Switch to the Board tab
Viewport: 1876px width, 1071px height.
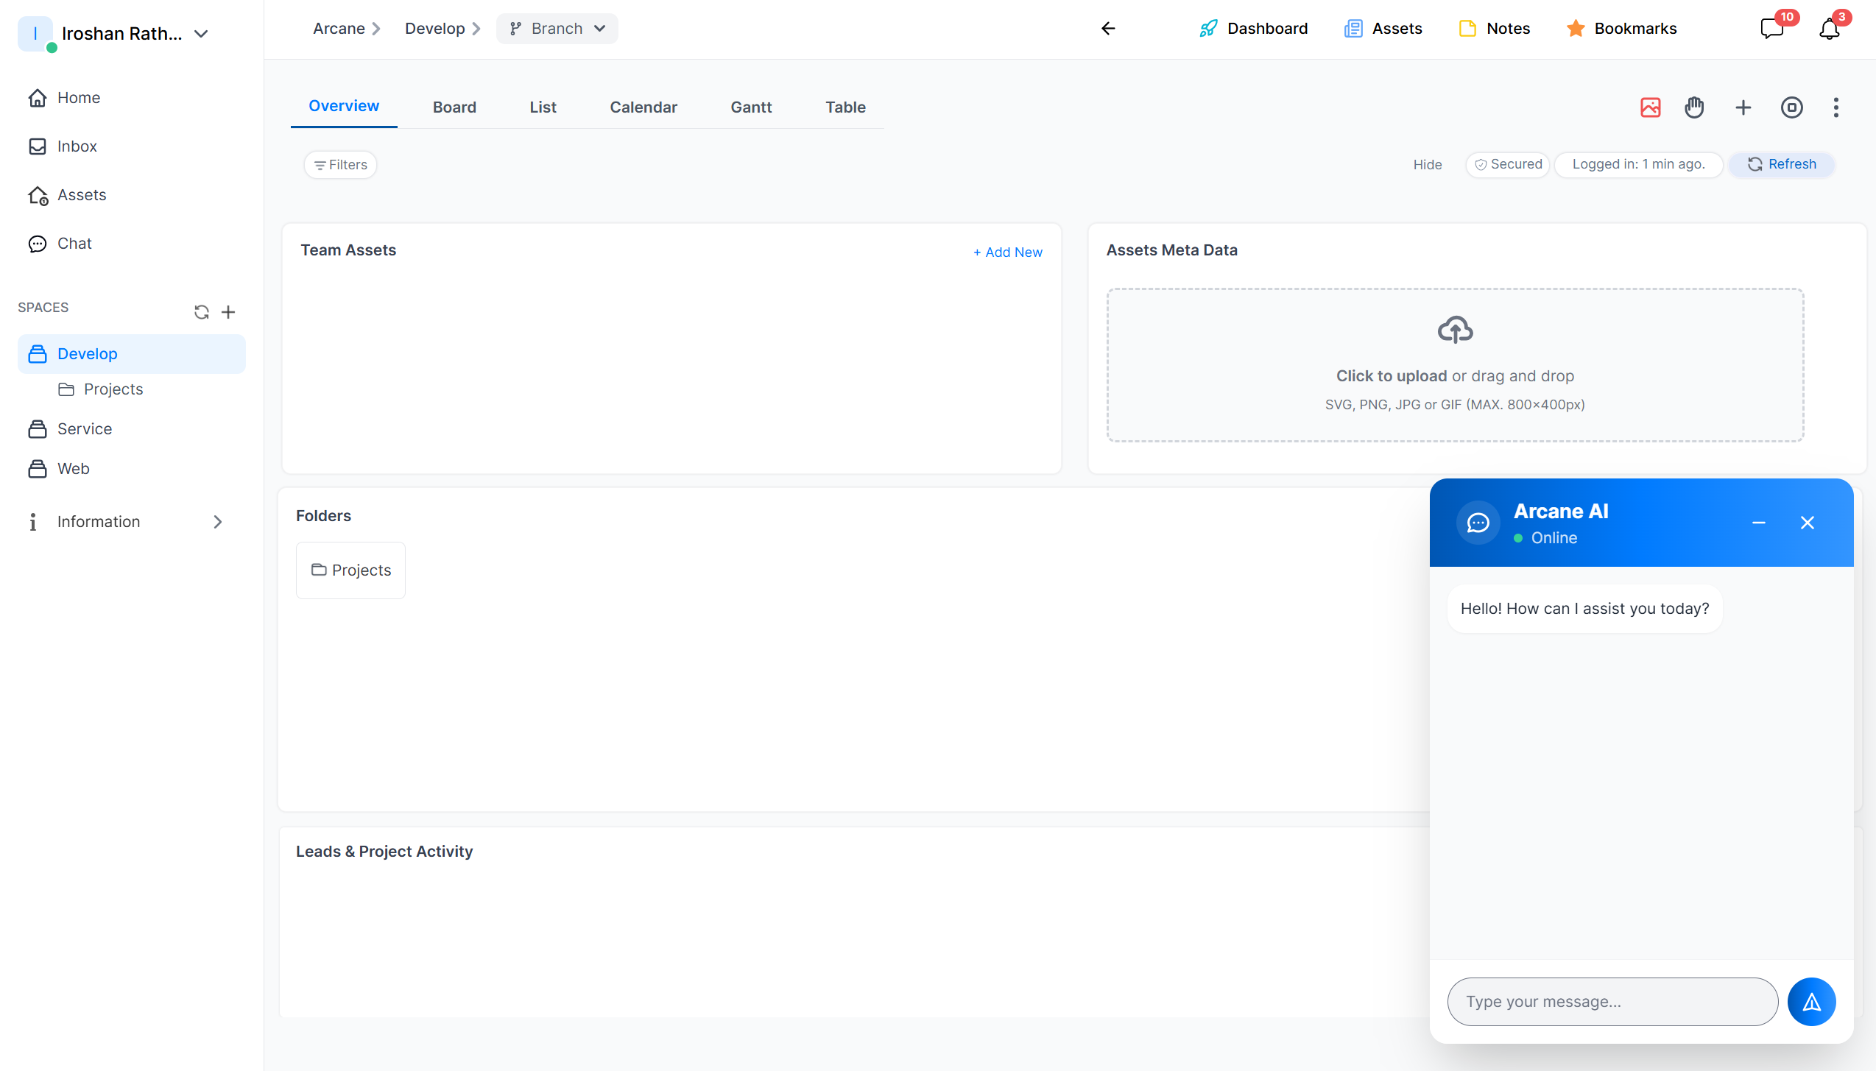454,107
